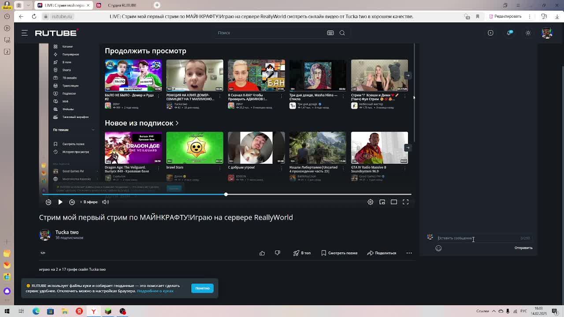Click the Ссылки toolbar on taskbar

pos(482,312)
